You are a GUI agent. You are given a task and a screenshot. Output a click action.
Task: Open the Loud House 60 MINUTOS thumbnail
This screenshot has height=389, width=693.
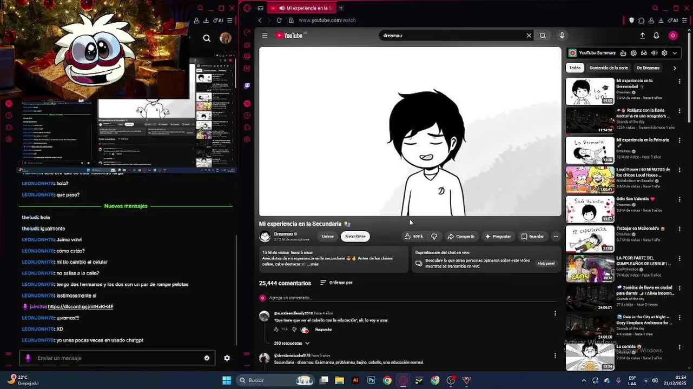pos(590,180)
